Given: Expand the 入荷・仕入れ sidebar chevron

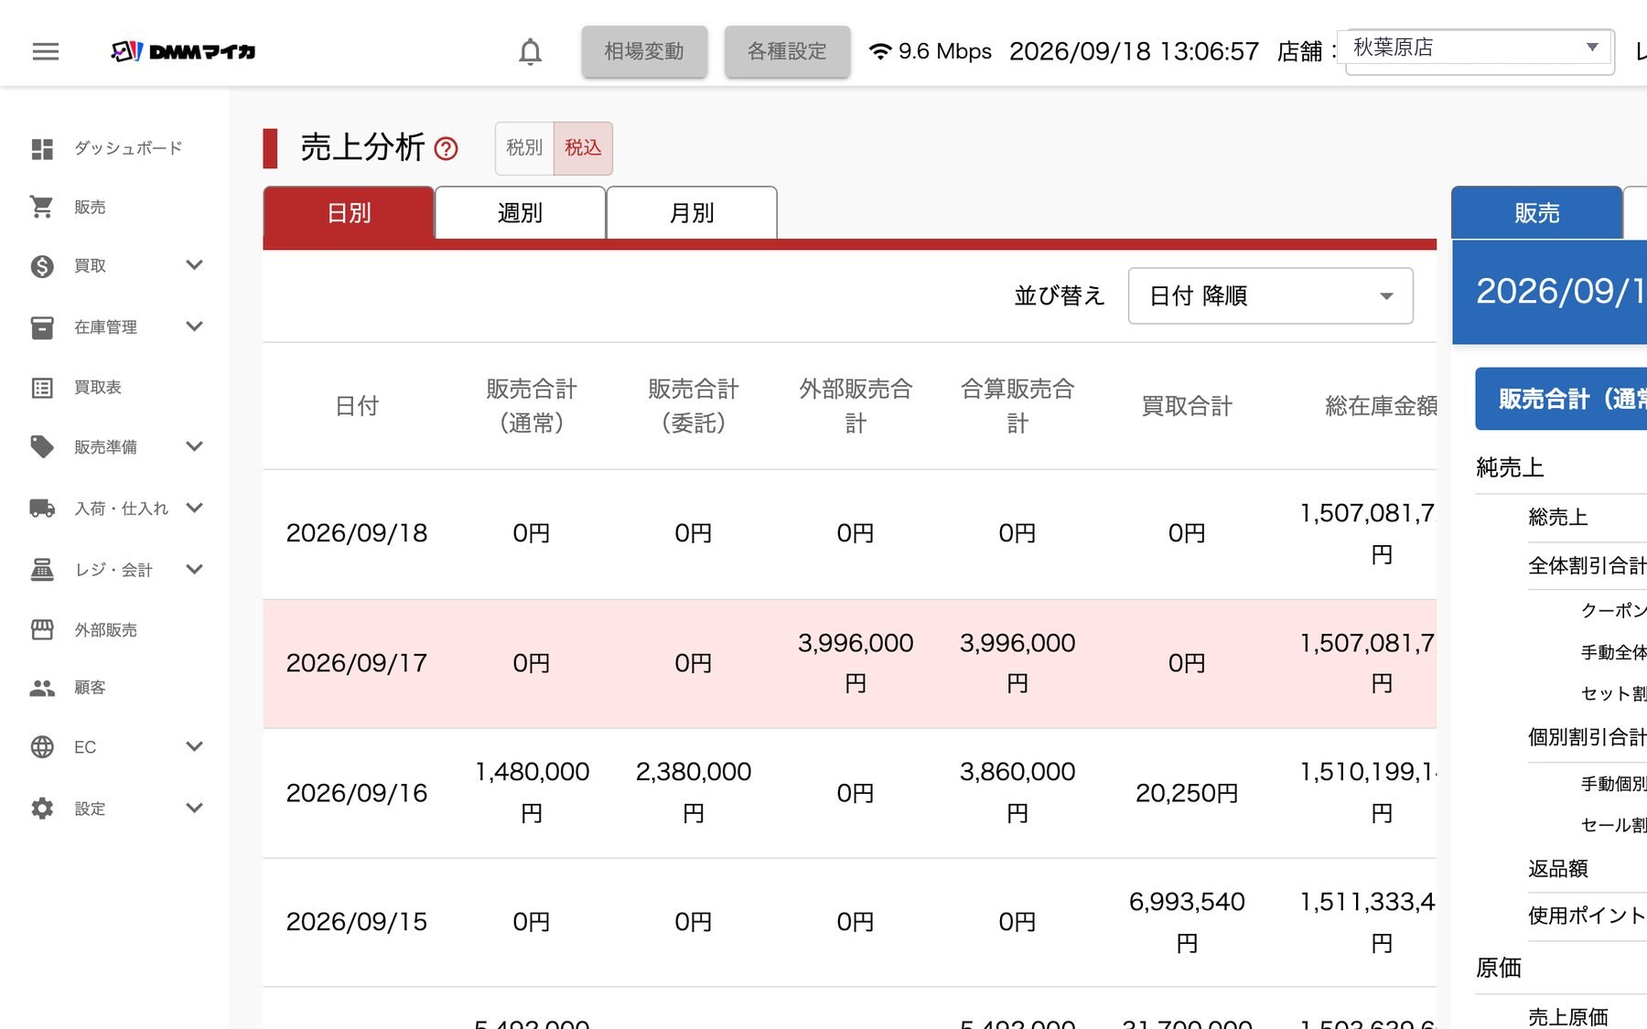Looking at the screenshot, I should coord(194,508).
